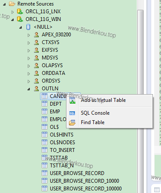Click the OL$NODES table icon
The image size is (161, 193).
point(44,143)
